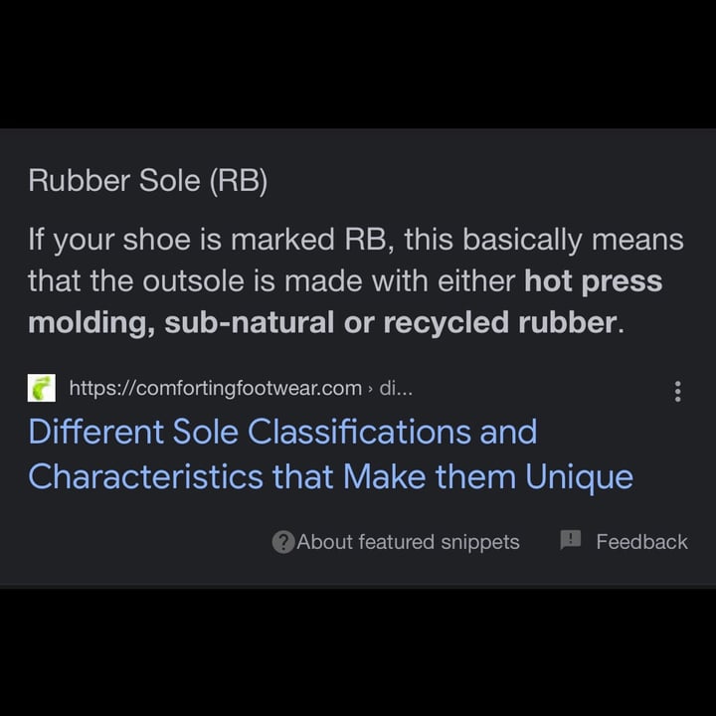Click the bold 'hot press' text
Screen dimensions: 716x716
[x=593, y=280]
